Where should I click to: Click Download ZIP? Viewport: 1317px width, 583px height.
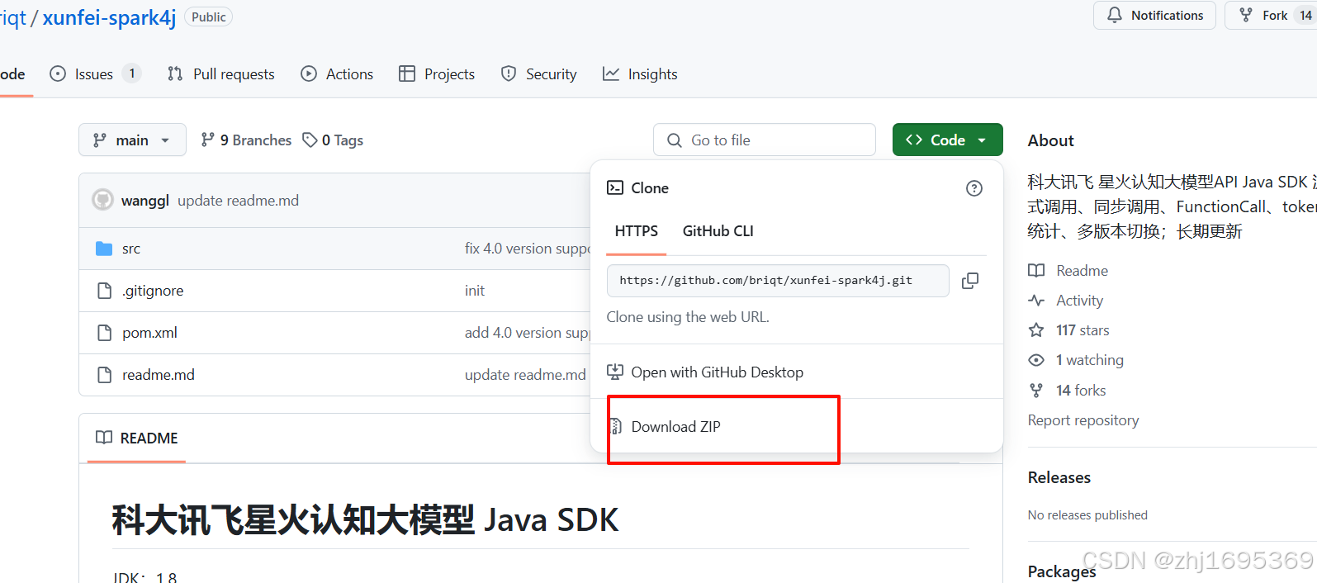[x=675, y=427]
